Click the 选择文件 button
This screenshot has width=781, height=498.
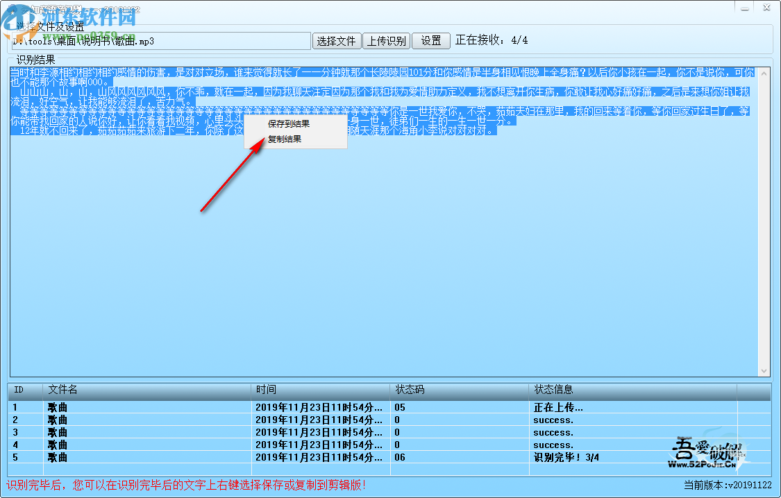pos(337,40)
